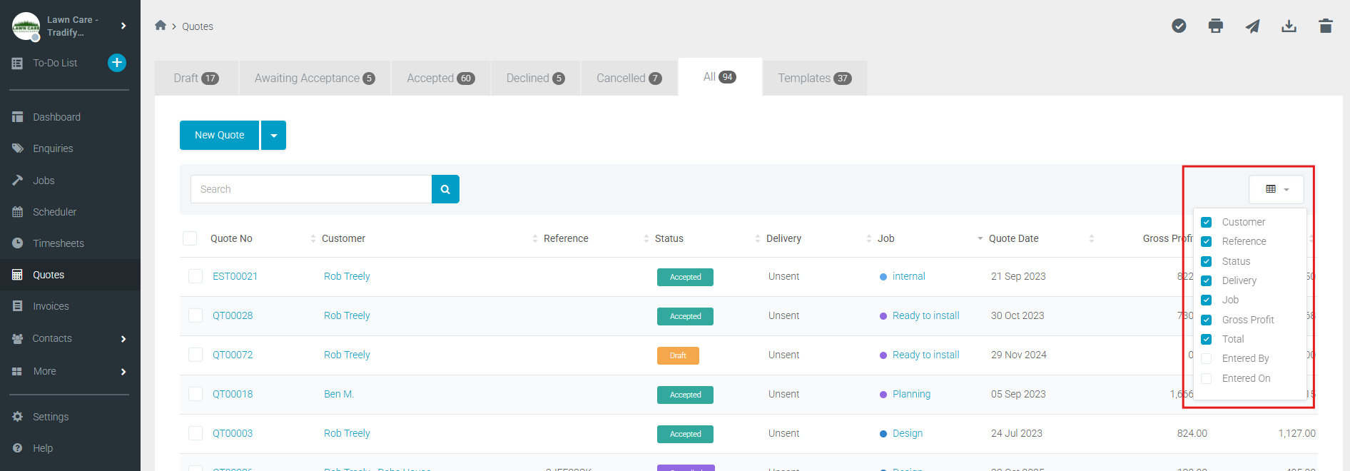Click the download icon
Viewport: 1350px width, 471px height.
[1289, 26]
